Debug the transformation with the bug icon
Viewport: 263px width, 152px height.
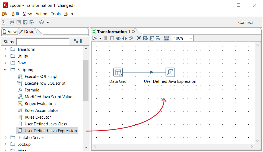tap(125, 39)
